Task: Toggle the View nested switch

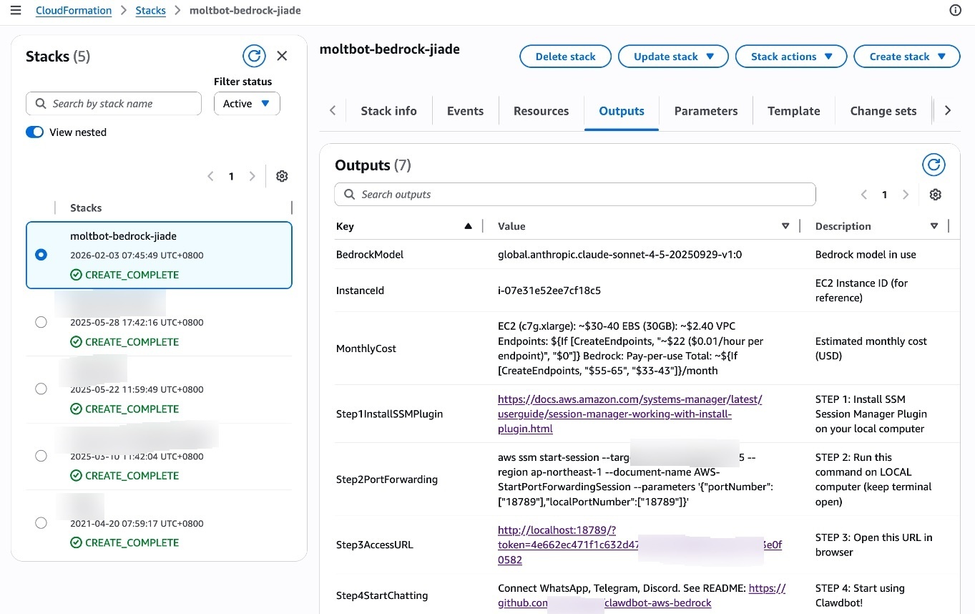Action: pyautogui.click(x=35, y=132)
